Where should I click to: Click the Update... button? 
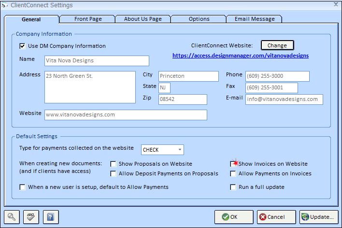tap(319, 217)
